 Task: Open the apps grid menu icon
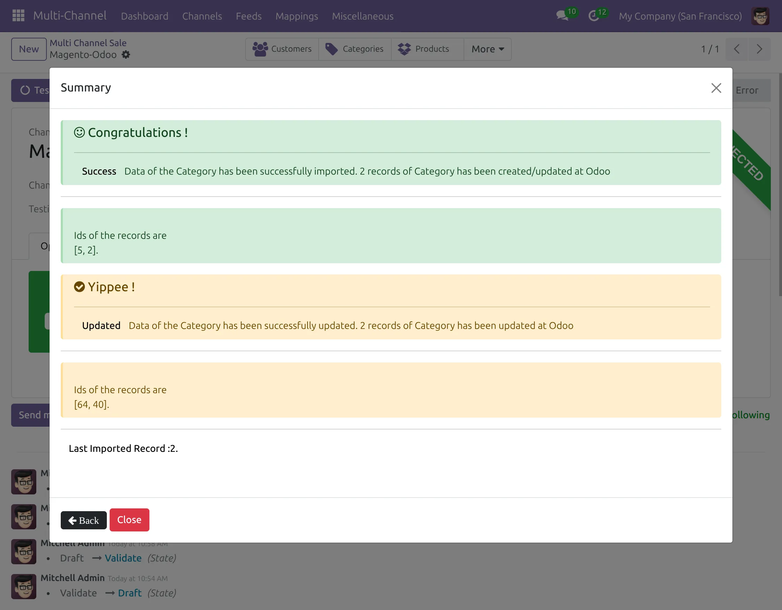(x=18, y=16)
